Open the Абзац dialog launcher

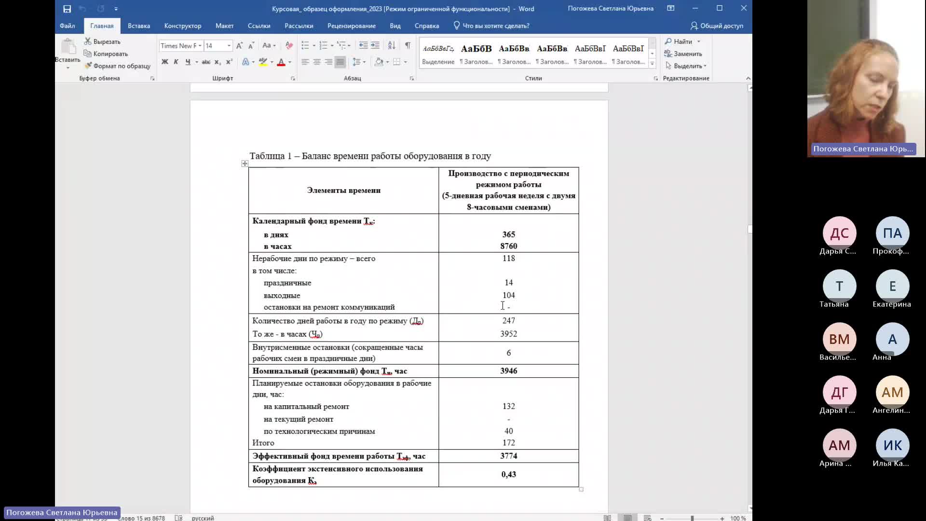[x=411, y=79]
